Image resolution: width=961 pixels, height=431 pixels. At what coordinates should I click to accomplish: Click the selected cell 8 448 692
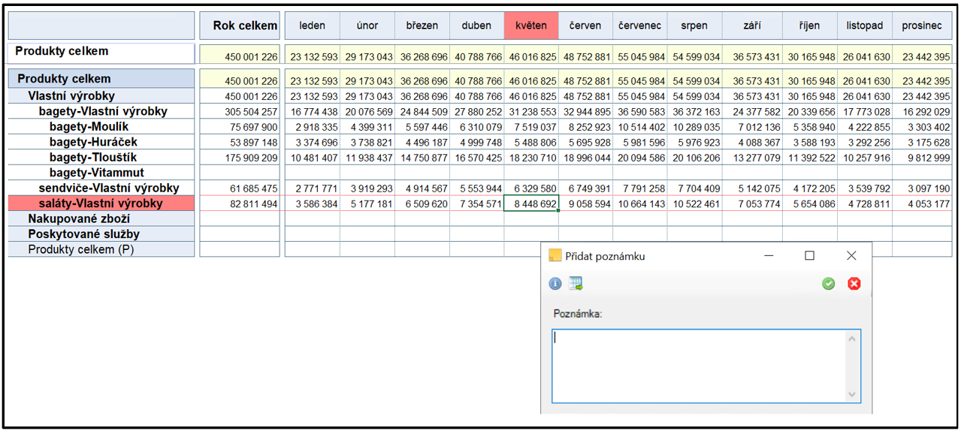531,203
